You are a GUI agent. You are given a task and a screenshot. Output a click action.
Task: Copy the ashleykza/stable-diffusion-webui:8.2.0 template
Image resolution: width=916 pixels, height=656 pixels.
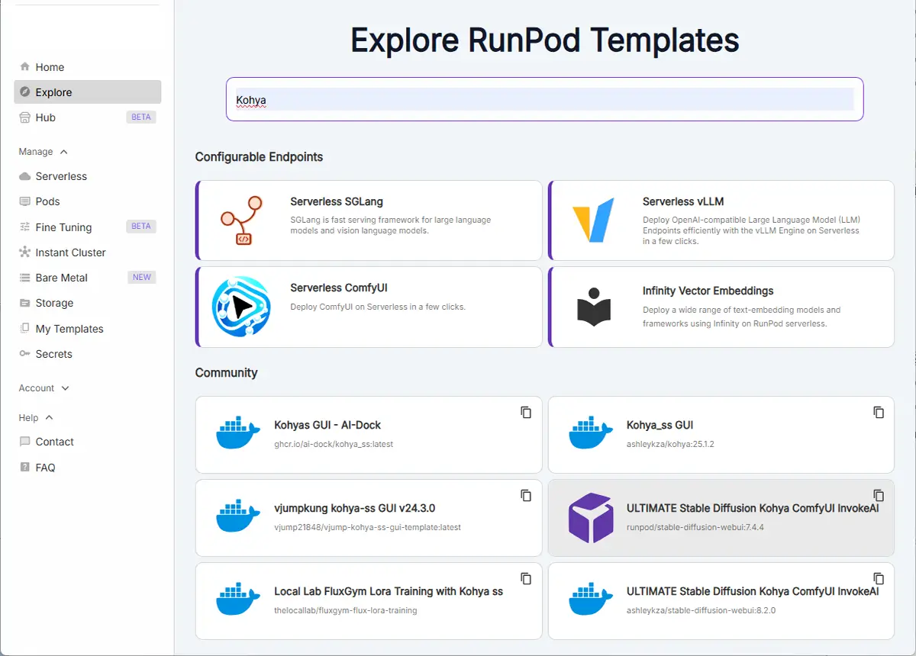(879, 578)
